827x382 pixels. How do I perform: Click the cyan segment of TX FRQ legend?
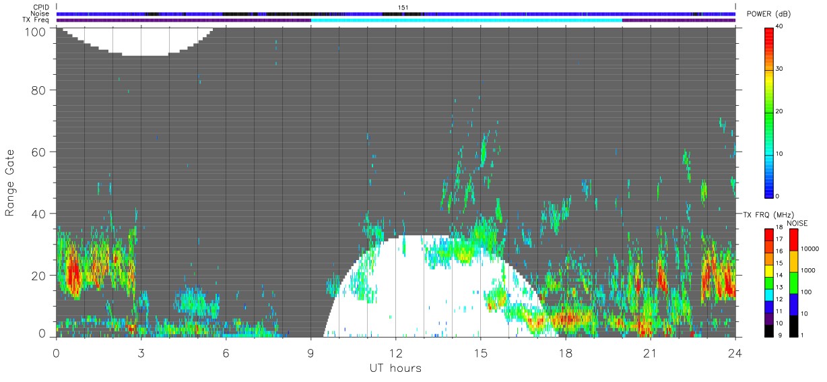[769, 296]
